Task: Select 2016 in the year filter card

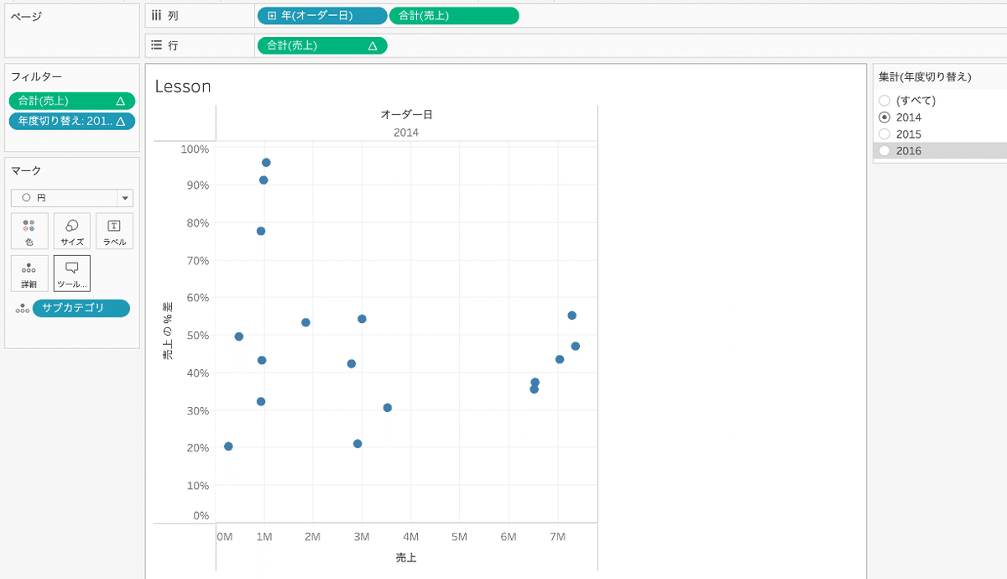Action: click(x=884, y=150)
